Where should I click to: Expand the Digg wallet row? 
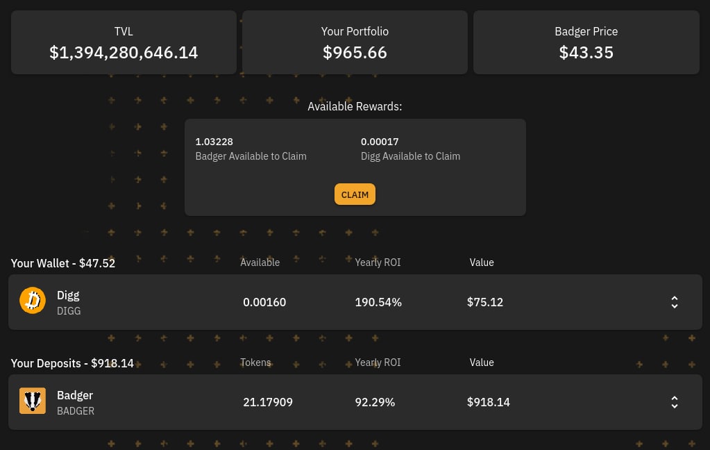674,302
